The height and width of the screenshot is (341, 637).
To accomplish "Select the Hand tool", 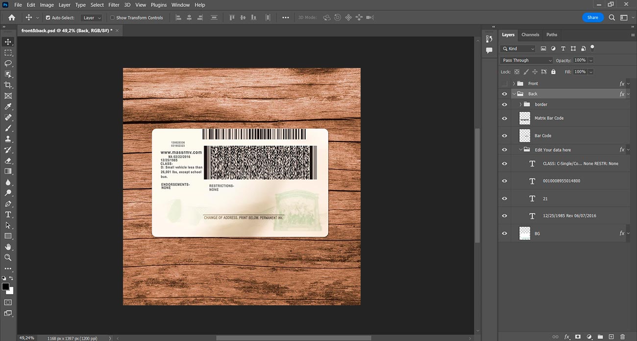I will tap(8, 247).
